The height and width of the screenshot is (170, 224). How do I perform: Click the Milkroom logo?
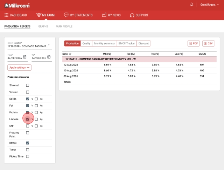pos(17,6)
